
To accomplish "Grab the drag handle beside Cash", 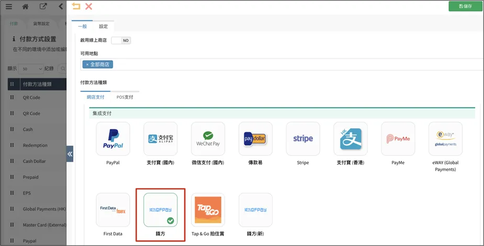I will [12, 129].
